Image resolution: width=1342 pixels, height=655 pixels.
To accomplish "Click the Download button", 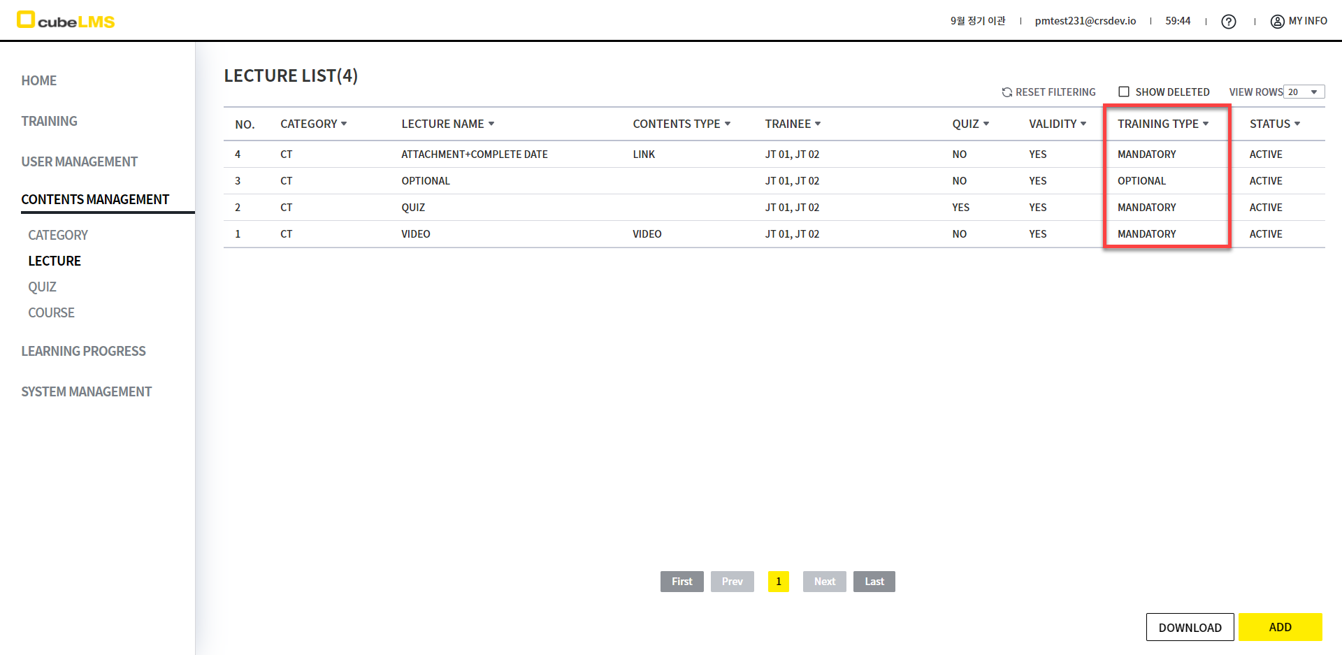I will 1190,627.
